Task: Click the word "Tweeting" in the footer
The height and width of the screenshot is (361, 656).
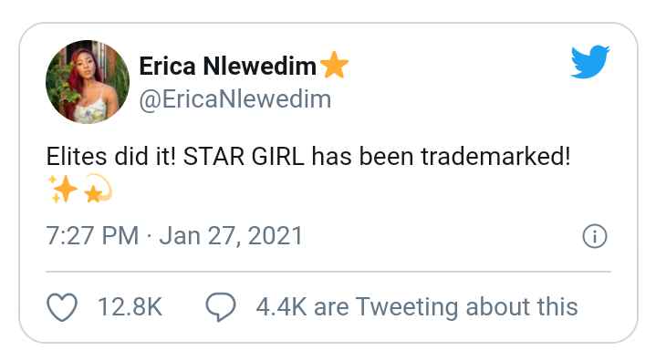Action: [407, 308]
